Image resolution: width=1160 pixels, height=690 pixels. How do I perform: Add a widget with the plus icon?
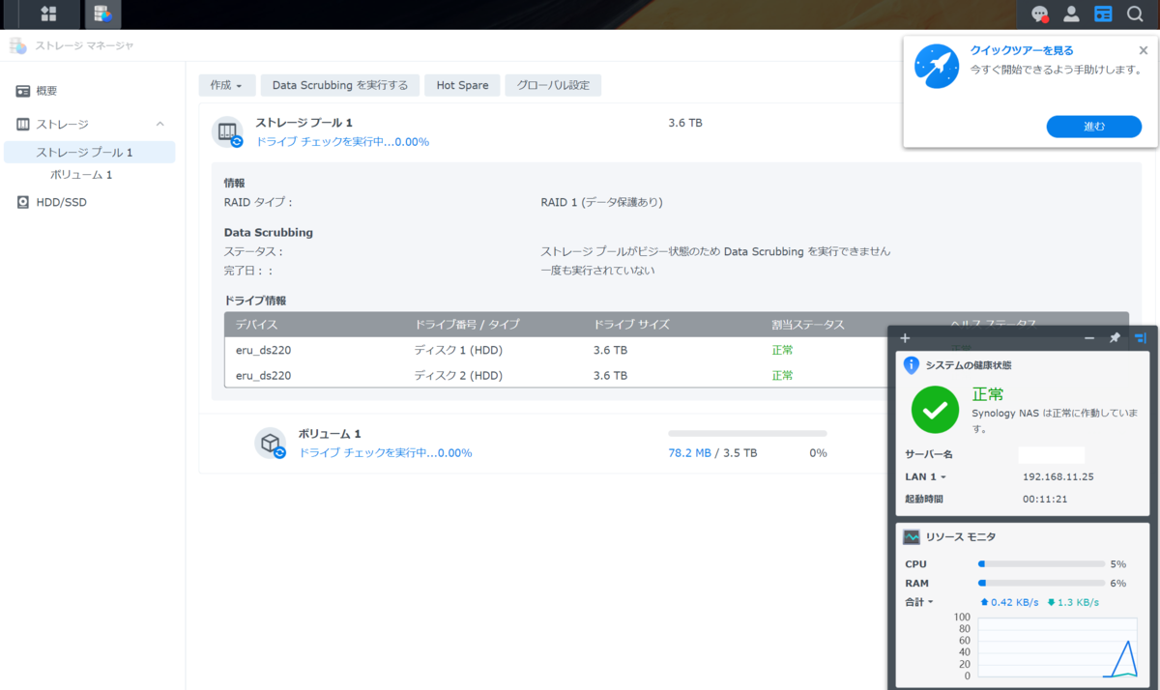click(x=905, y=338)
